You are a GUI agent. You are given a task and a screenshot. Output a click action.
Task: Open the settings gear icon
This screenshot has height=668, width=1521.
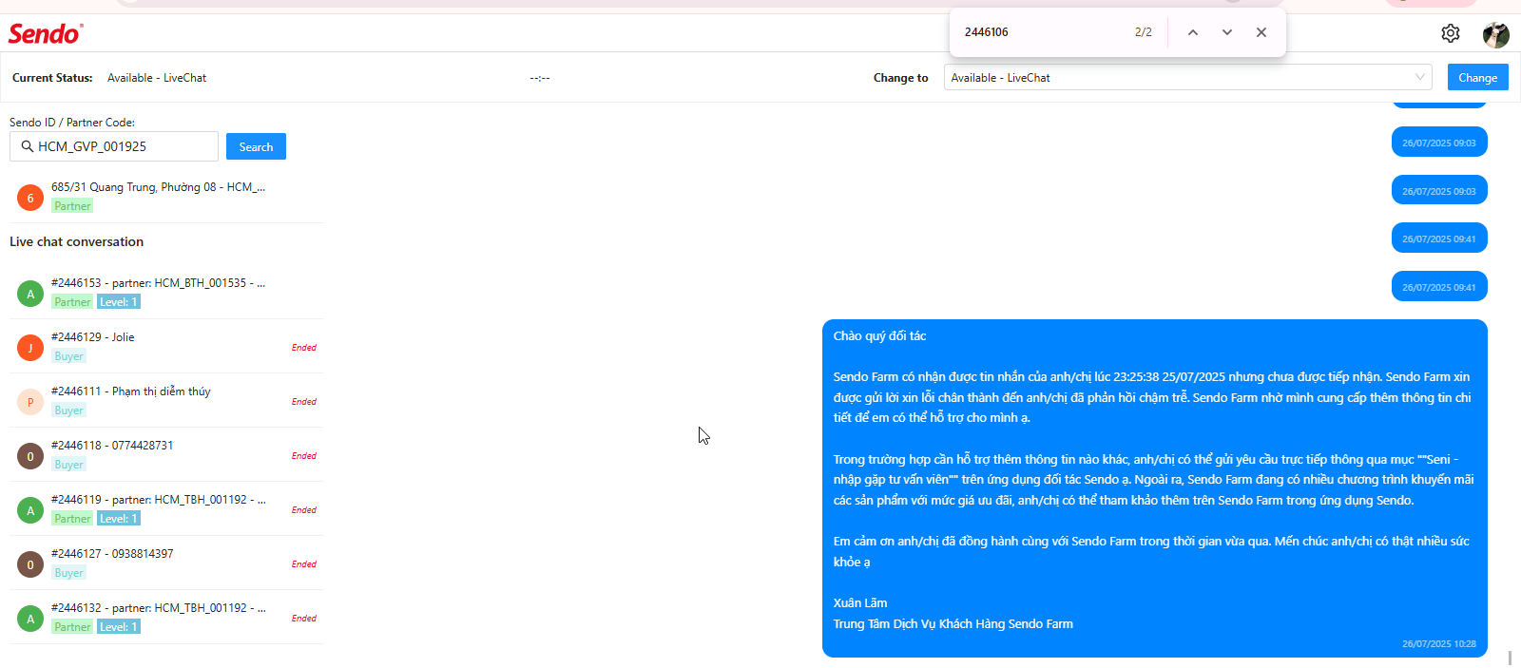[x=1451, y=33]
